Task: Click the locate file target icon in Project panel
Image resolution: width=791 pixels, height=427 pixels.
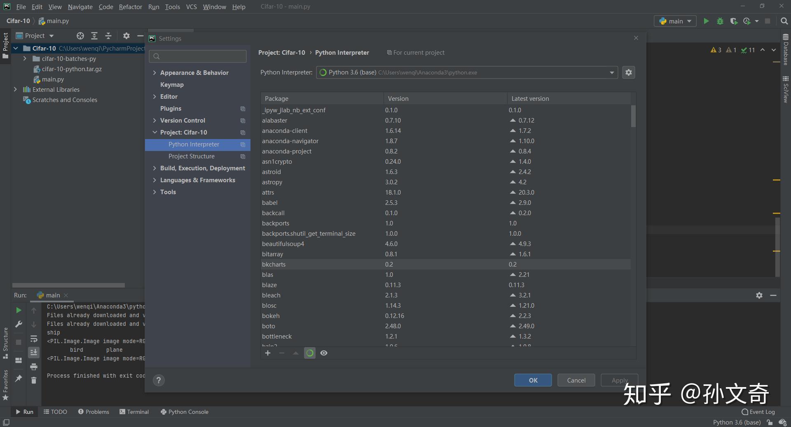Action: [80, 36]
